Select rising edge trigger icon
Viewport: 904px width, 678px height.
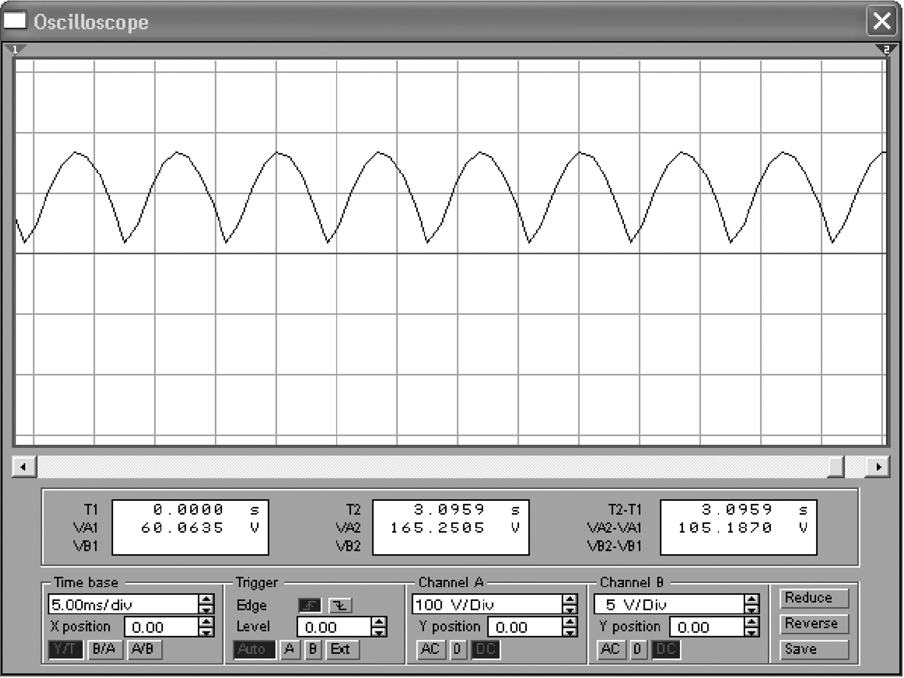pos(310,606)
